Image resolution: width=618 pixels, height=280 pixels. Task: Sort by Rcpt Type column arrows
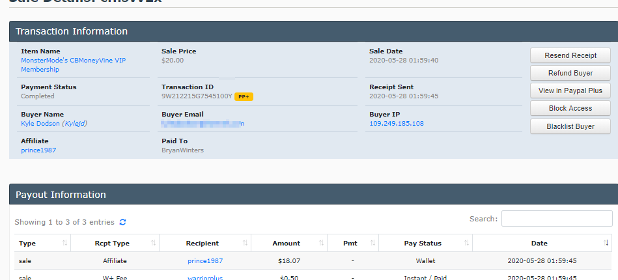pyautogui.click(x=153, y=243)
